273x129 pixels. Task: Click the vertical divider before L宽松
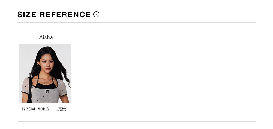pyautogui.click(x=53, y=109)
